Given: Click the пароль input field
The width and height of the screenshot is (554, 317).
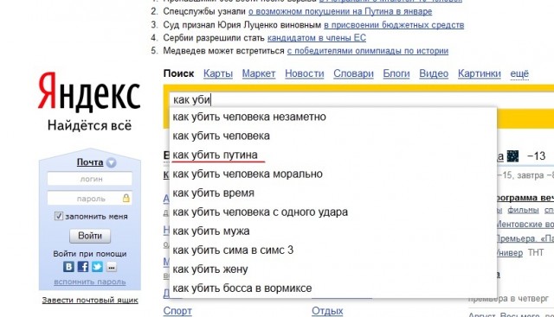Looking at the screenshot, I should point(90,198).
